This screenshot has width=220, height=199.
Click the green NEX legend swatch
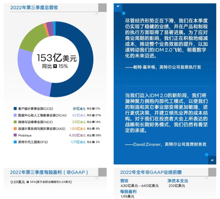[x=15, y=122]
